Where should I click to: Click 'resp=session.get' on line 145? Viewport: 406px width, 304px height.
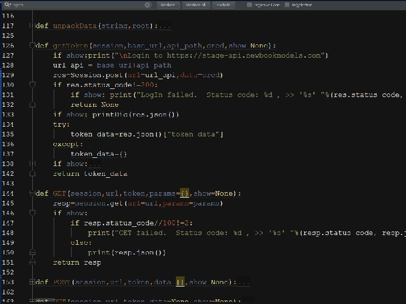pyautogui.click(x=87, y=203)
